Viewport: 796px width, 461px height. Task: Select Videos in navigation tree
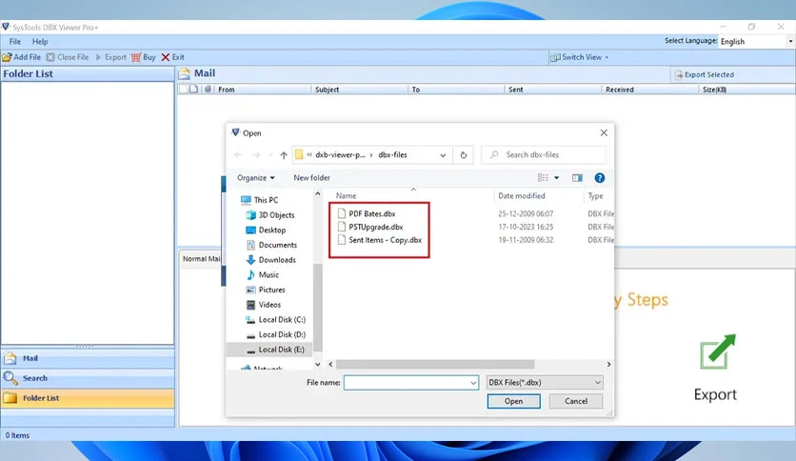pos(264,305)
